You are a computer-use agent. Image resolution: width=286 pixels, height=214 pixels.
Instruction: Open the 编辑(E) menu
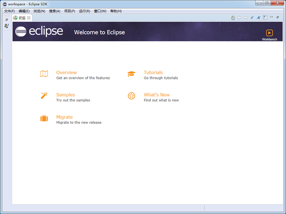(x=24, y=11)
